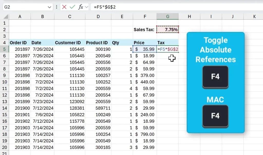Click the Price header cell

[x=145, y=43]
